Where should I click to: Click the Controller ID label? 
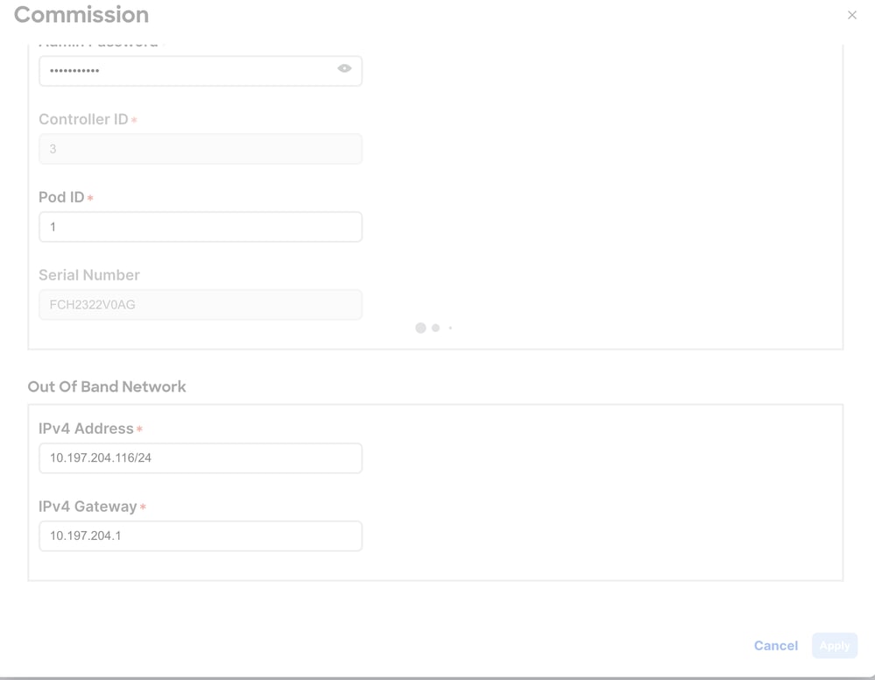coord(83,119)
